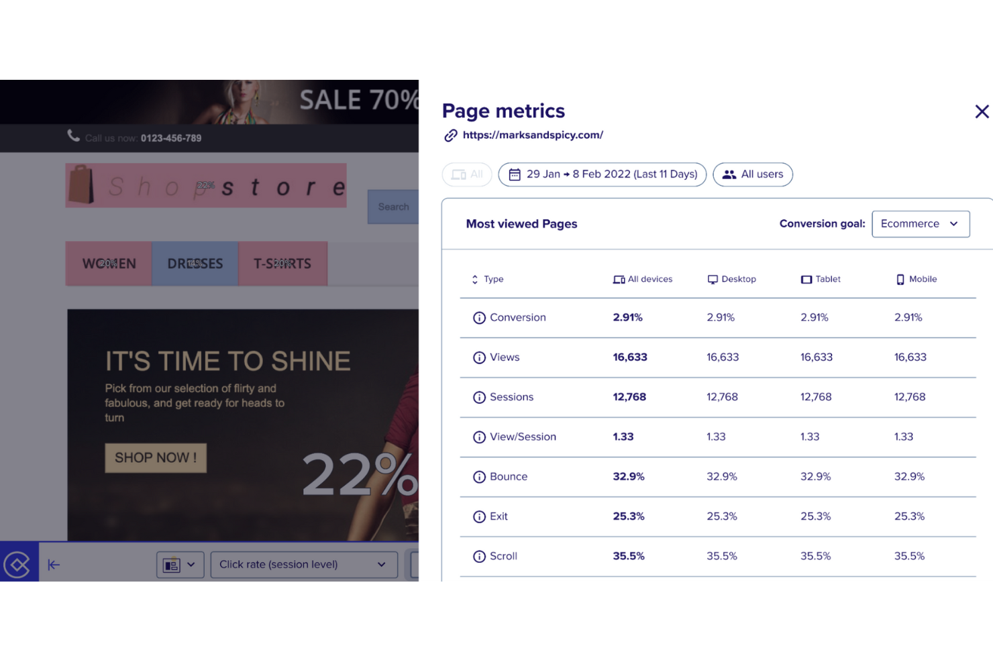Click the Conversion info icon
This screenshot has width=993, height=662.
click(x=479, y=318)
